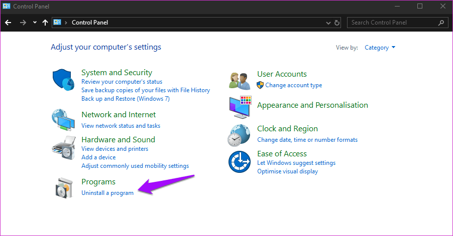Open the Ease of Access icon
Screen dimensions: 453x236
[x=240, y=162]
